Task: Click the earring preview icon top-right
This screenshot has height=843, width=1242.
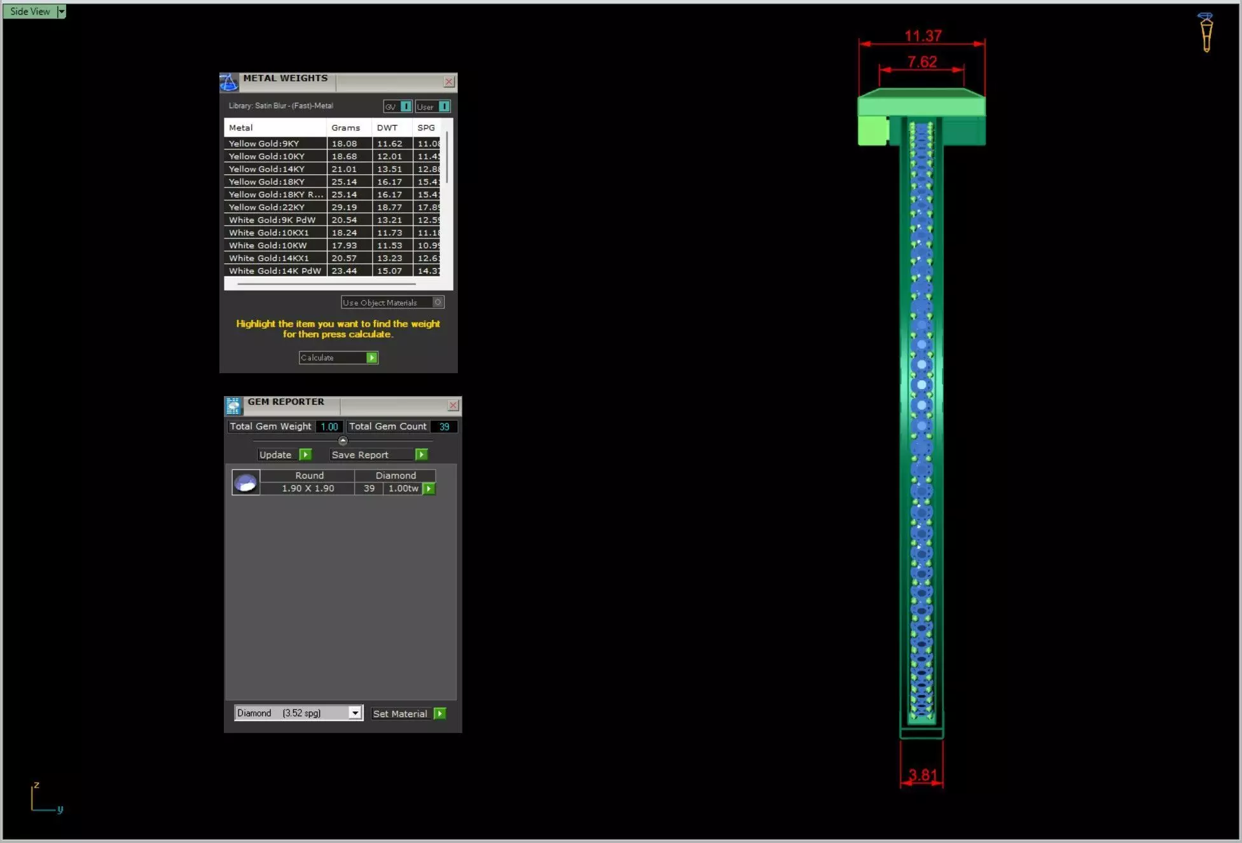Action: tap(1206, 32)
